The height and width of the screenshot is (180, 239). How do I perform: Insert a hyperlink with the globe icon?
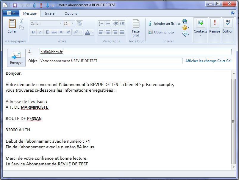(185, 21)
